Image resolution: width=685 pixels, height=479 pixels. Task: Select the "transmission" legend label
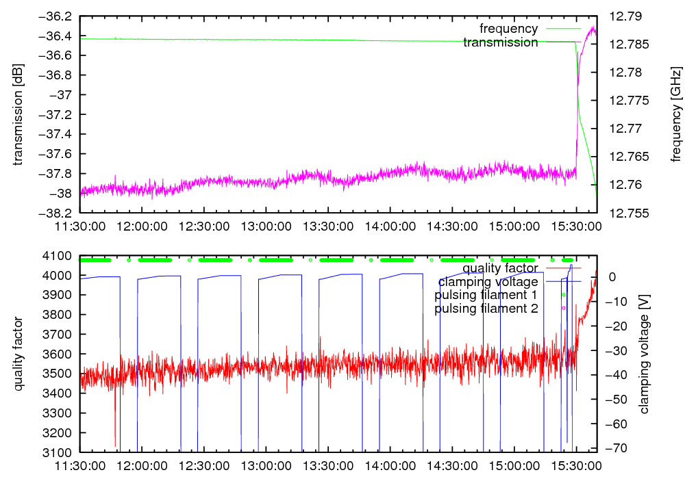501,42
